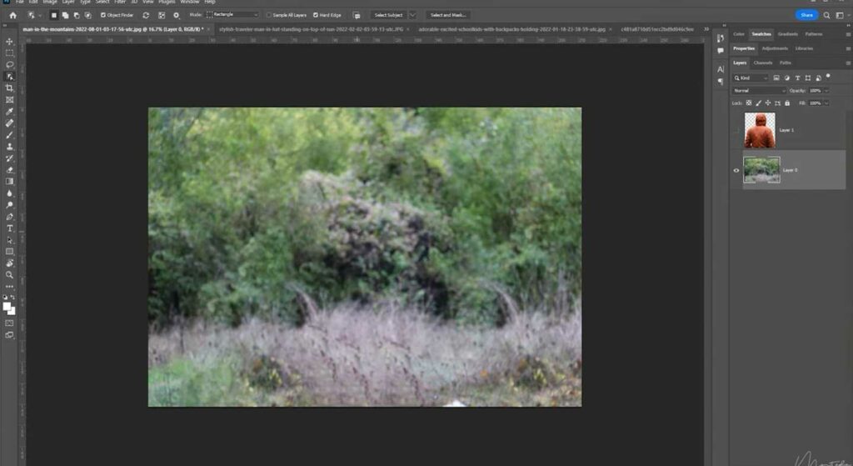Toggle lock all on layer
This screenshot has width=853, height=466.
point(787,103)
